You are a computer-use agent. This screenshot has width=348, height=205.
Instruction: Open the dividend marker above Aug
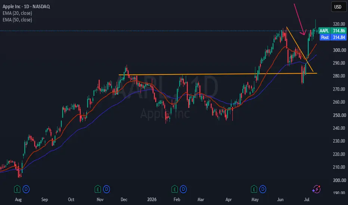pos(26,189)
